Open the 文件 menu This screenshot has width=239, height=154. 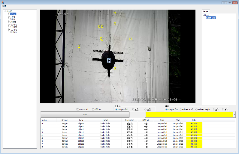[x=4, y=6]
